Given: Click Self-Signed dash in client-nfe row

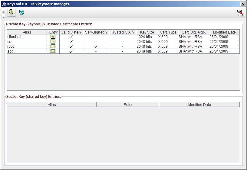Looking at the screenshot, I should click(x=96, y=37).
